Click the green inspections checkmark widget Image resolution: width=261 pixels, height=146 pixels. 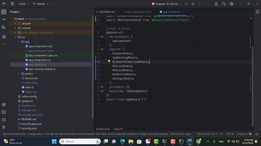click(x=251, y=18)
